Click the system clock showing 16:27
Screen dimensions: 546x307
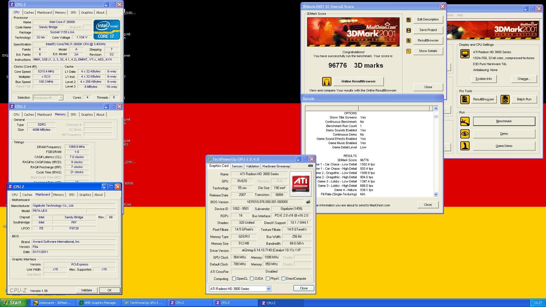click(x=538, y=303)
